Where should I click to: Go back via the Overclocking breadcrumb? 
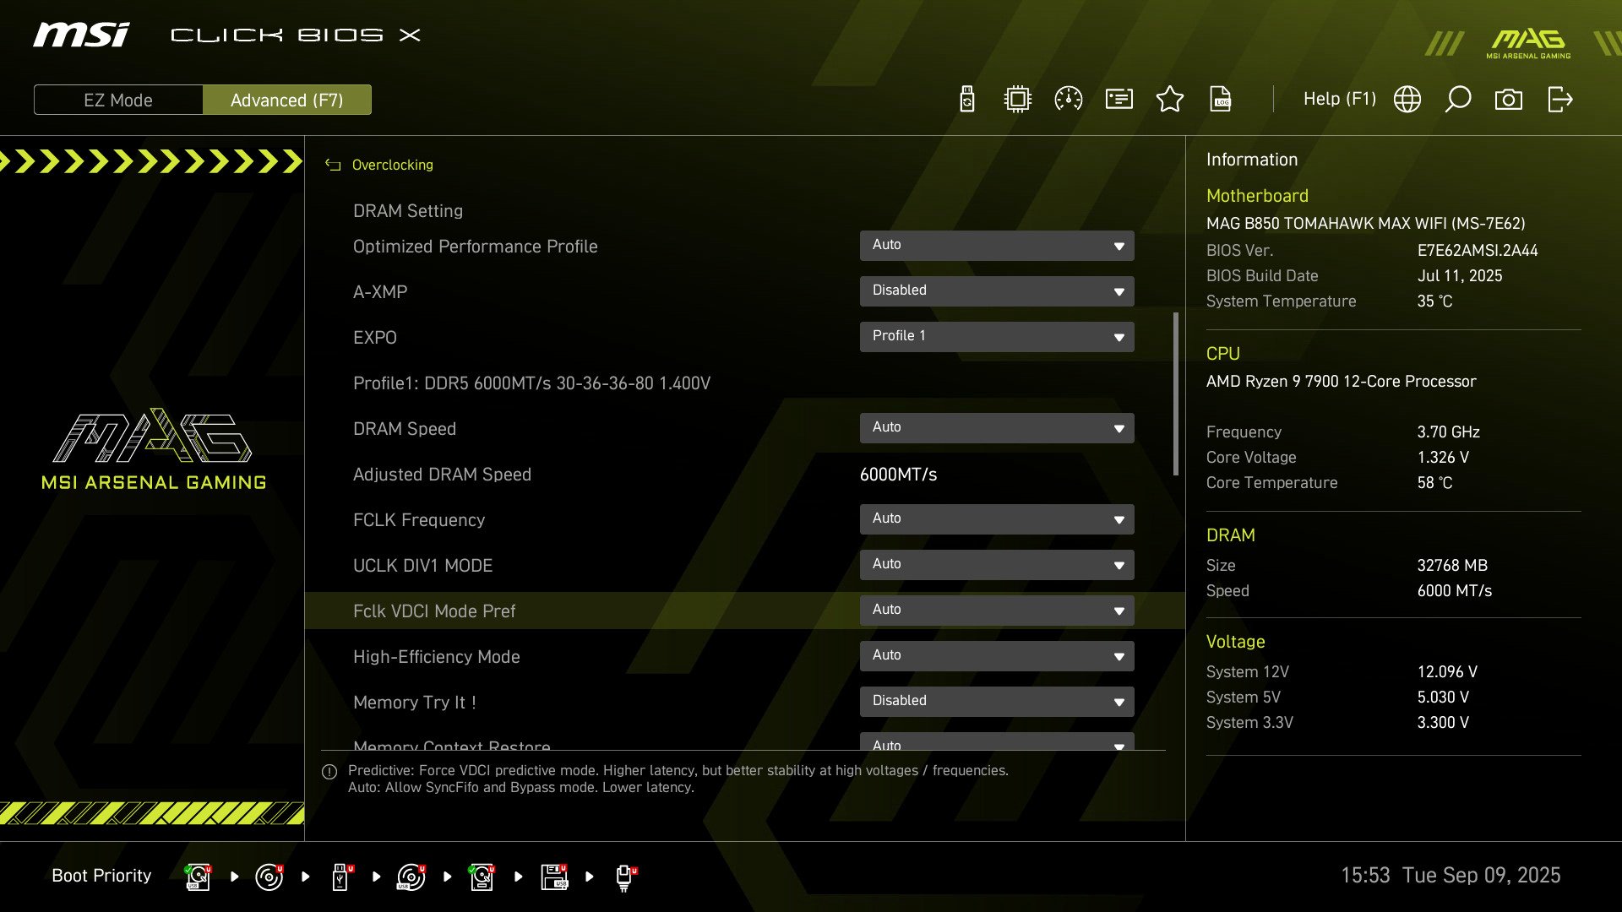(392, 165)
